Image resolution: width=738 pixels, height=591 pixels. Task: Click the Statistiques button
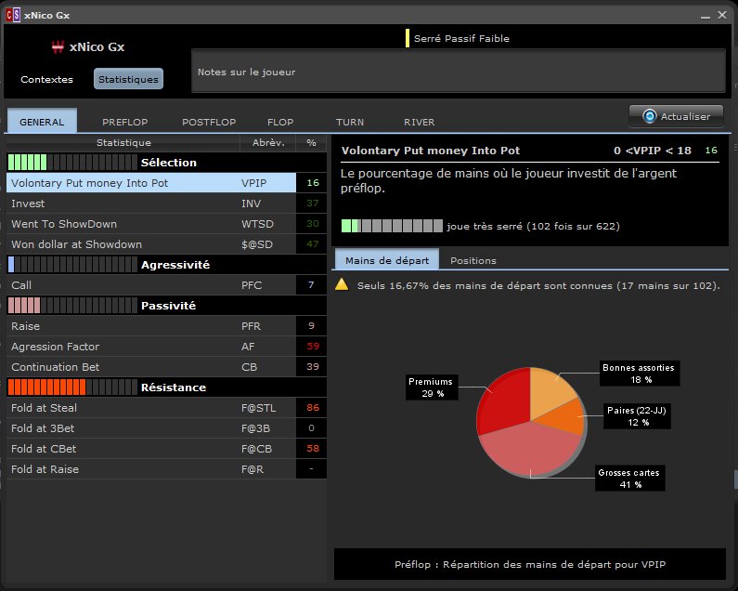[128, 79]
